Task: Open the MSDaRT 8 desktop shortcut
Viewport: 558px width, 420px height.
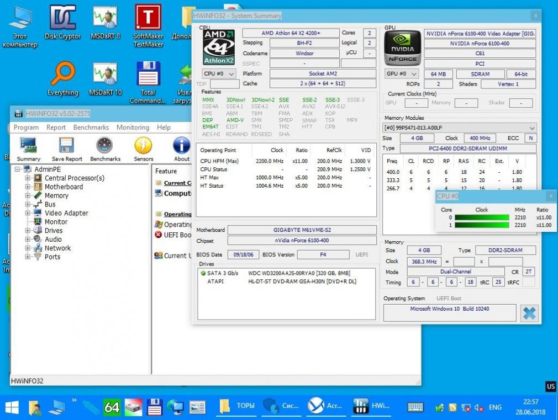Action: [x=106, y=22]
